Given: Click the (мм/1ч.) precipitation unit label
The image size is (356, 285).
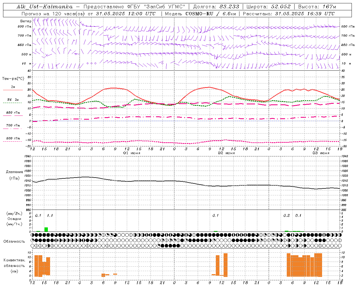Looking at the screenshot, I should (14, 224).
